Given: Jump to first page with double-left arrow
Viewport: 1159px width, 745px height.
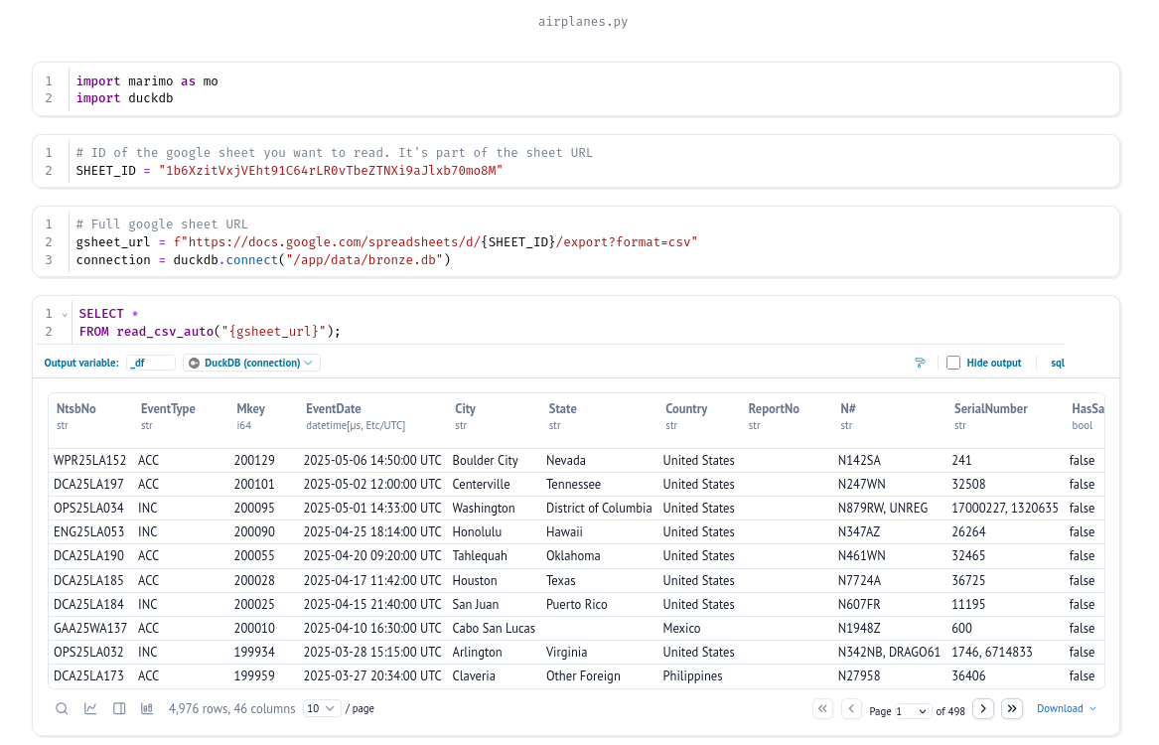Looking at the screenshot, I should 822,708.
